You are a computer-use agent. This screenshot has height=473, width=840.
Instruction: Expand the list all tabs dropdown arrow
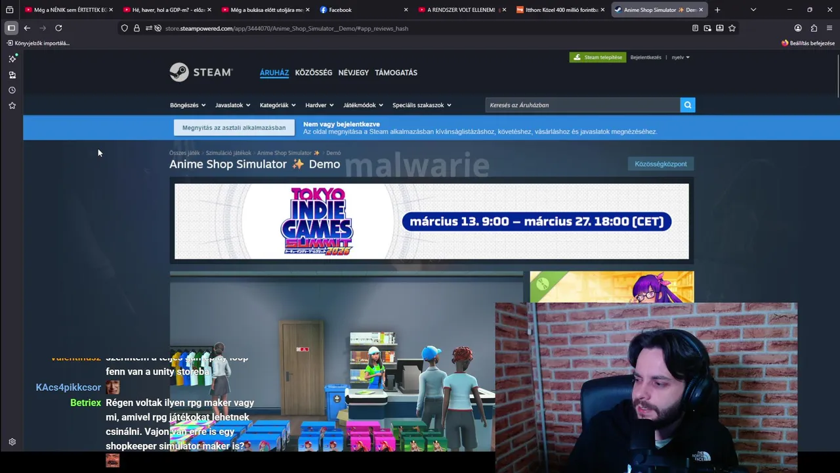coord(753,10)
